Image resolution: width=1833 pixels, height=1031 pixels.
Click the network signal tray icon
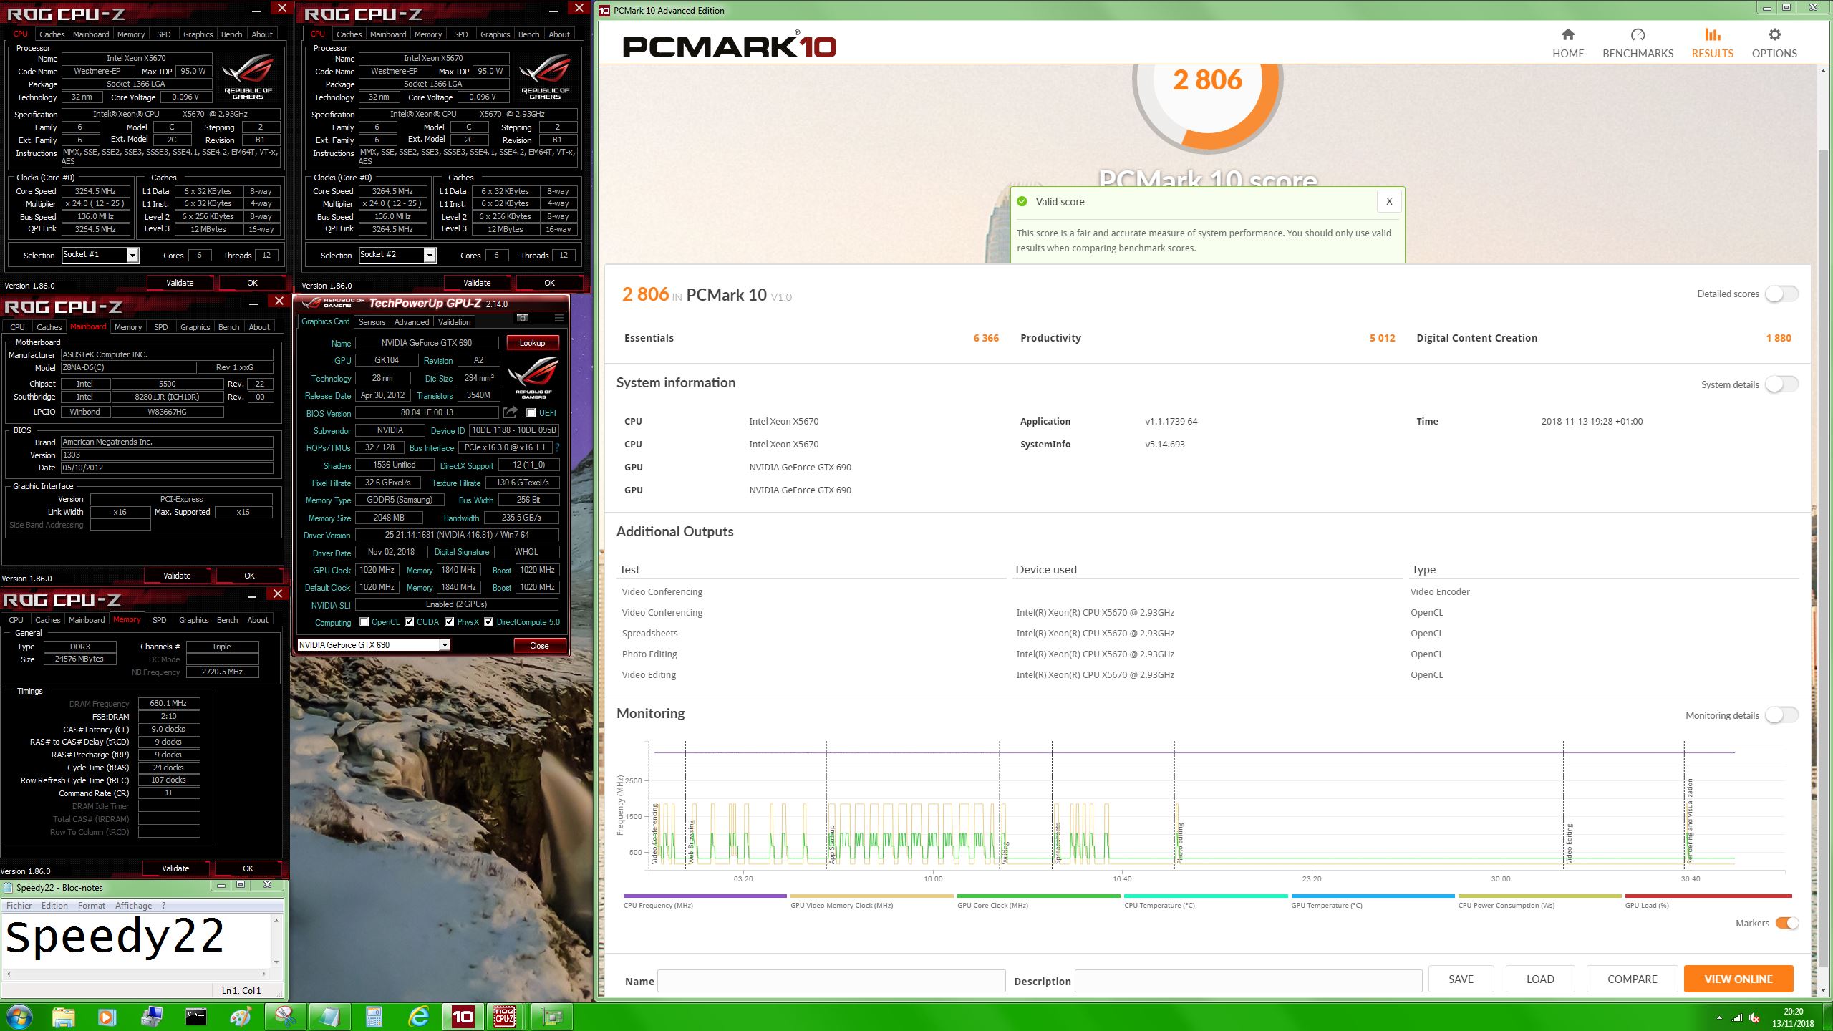[1737, 1017]
